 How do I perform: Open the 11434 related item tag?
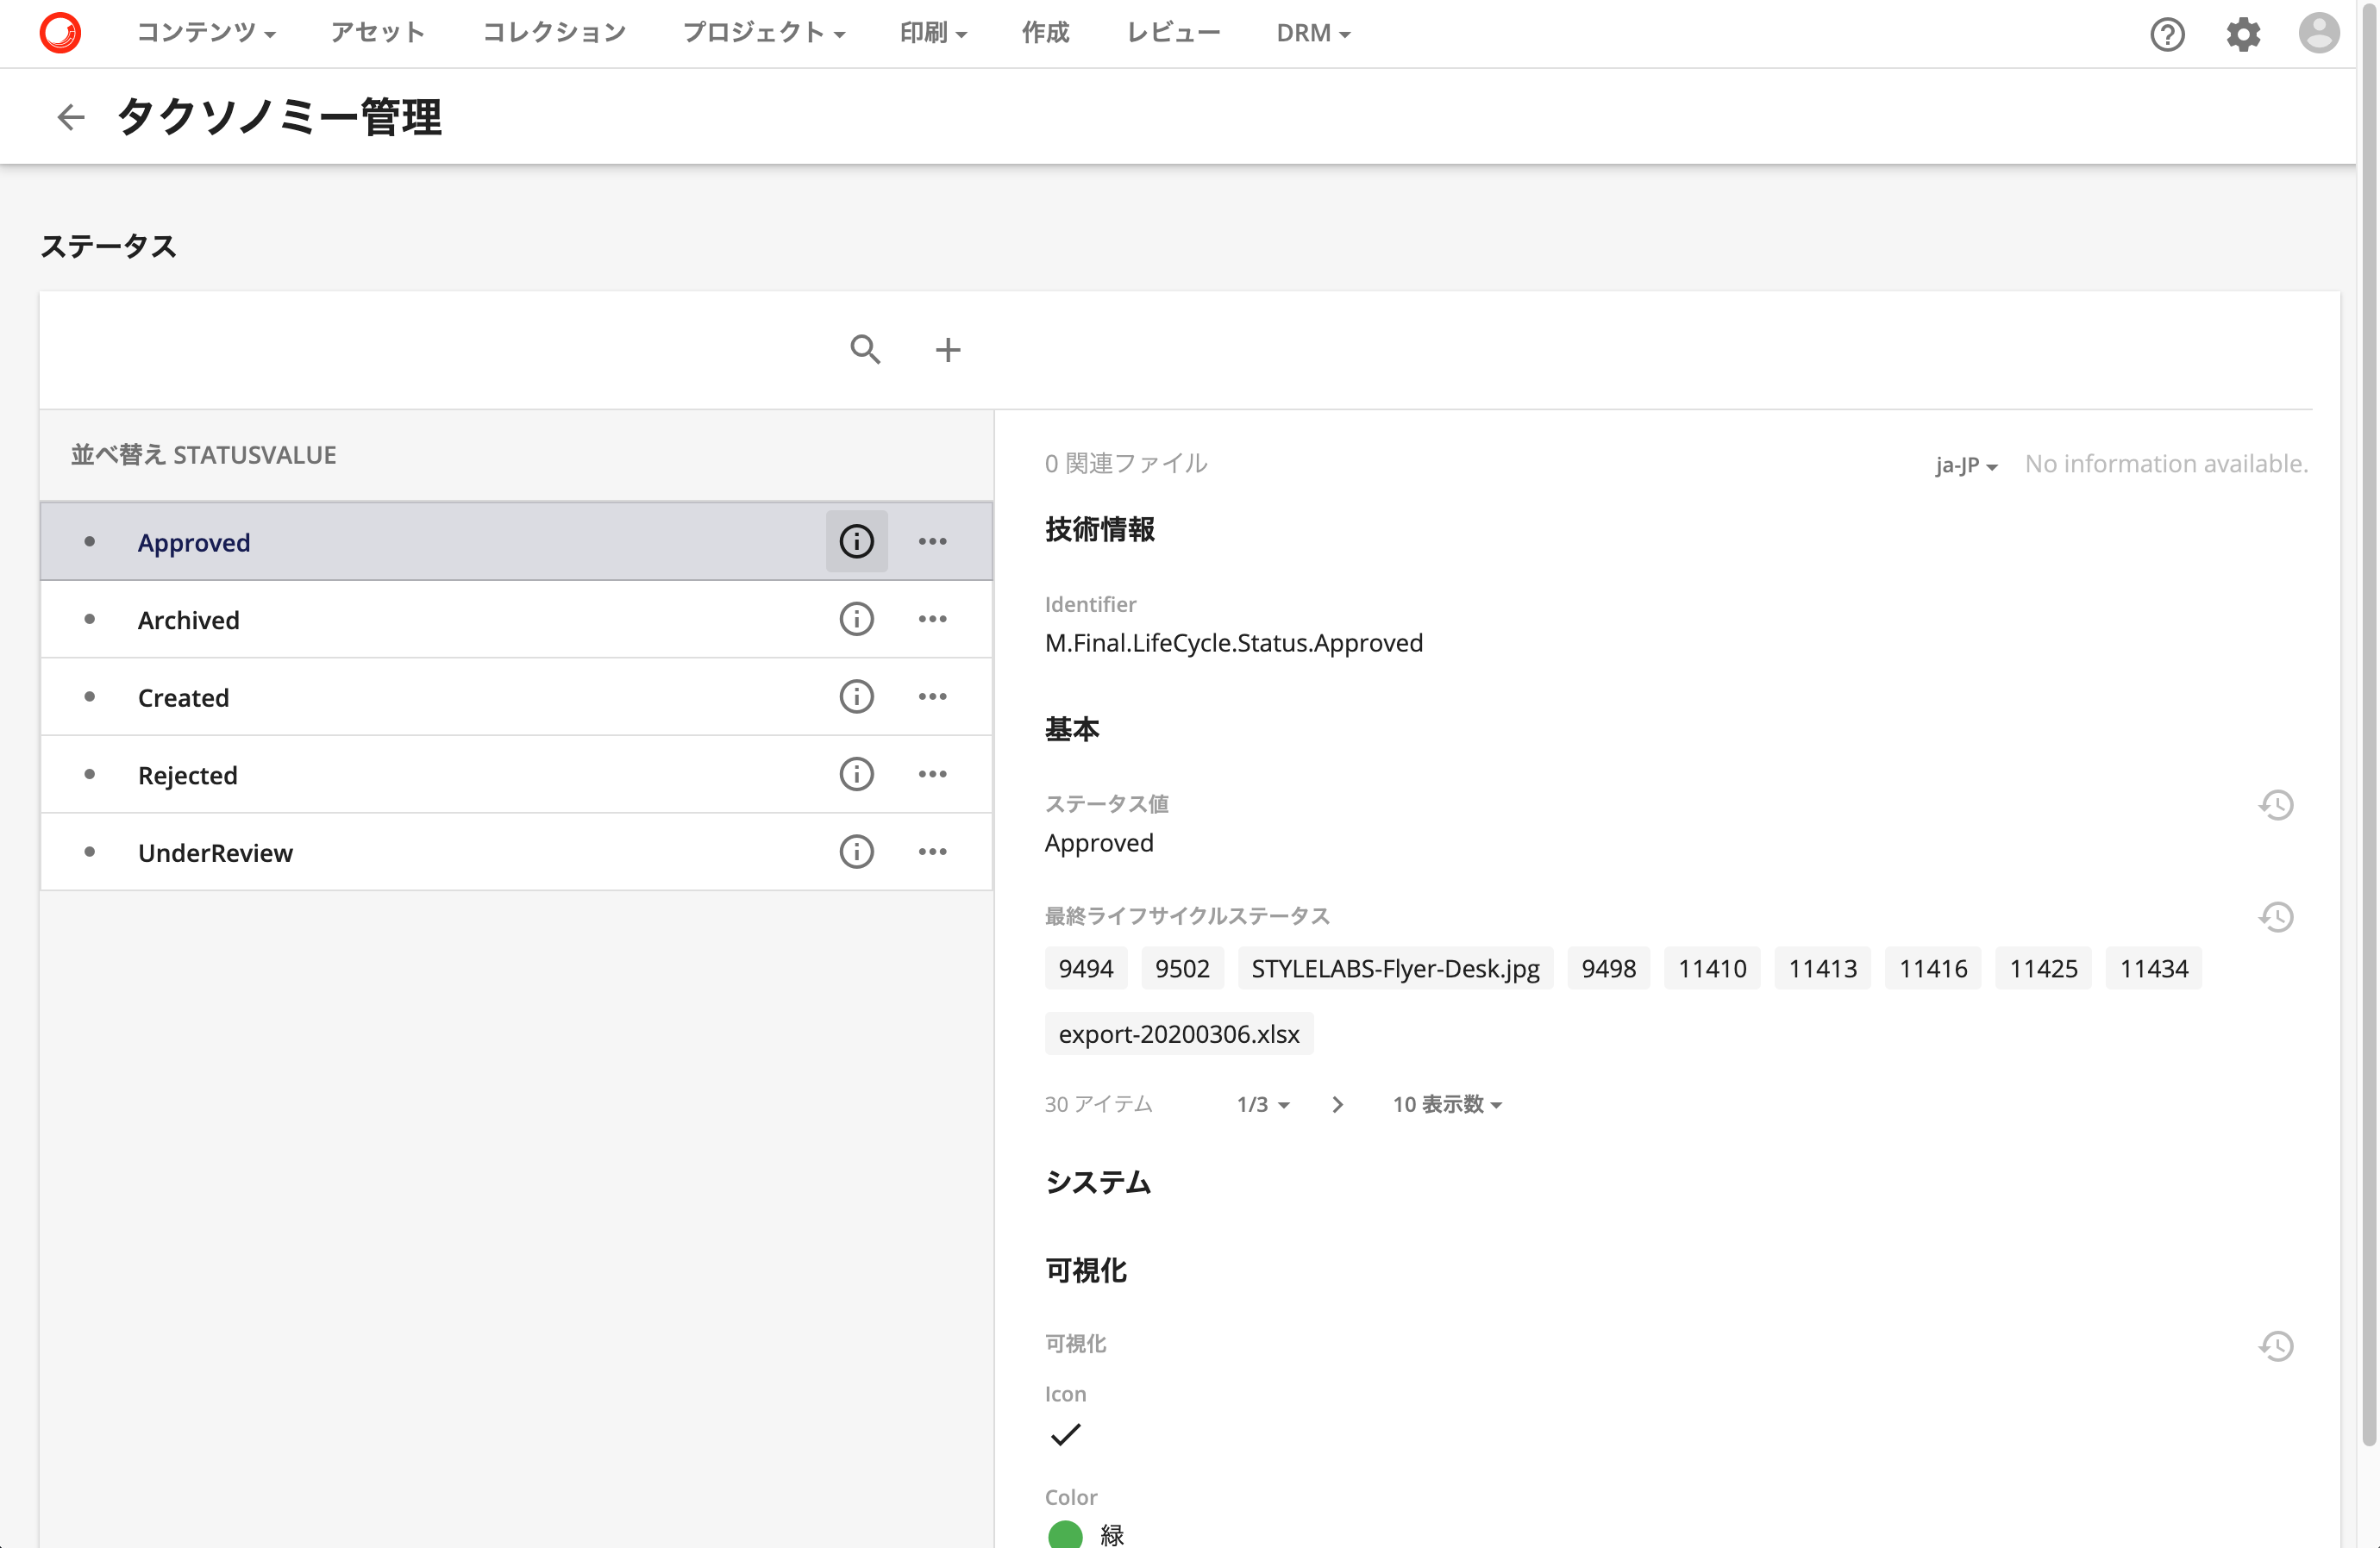[2154, 969]
